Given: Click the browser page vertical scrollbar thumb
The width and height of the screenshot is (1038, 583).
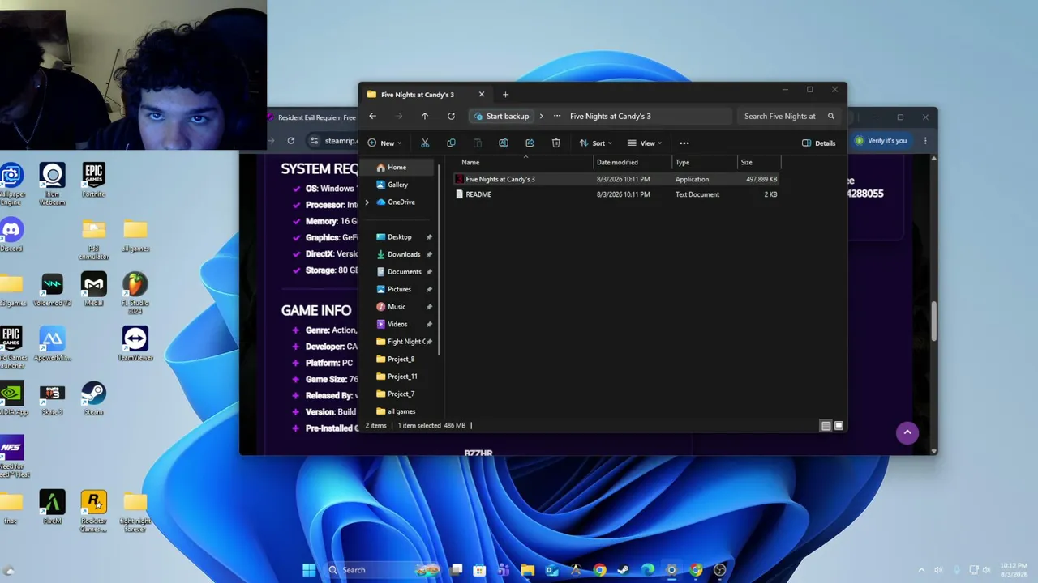Looking at the screenshot, I should pyautogui.click(x=934, y=321).
